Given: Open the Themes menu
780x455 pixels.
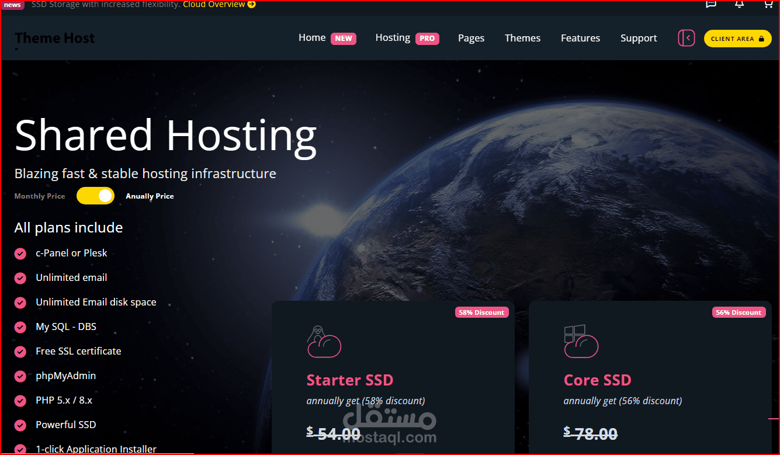Looking at the screenshot, I should pyautogui.click(x=522, y=38).
